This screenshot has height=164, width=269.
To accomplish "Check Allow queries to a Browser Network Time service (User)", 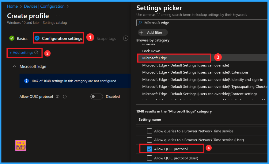I will pyautogui.click(x=150, y=140).
